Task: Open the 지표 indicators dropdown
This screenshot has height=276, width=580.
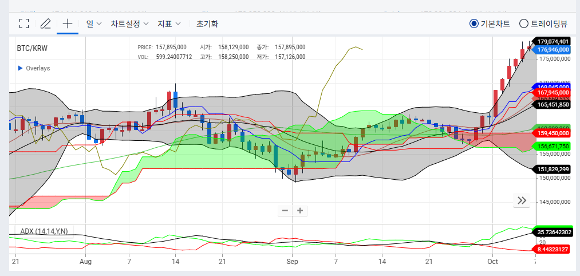Action: [x=169, y=23]
